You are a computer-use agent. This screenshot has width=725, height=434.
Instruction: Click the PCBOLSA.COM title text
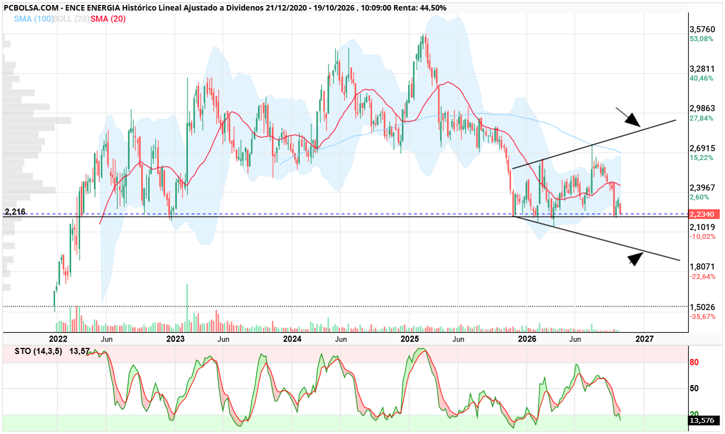click(x=32, y=8)
